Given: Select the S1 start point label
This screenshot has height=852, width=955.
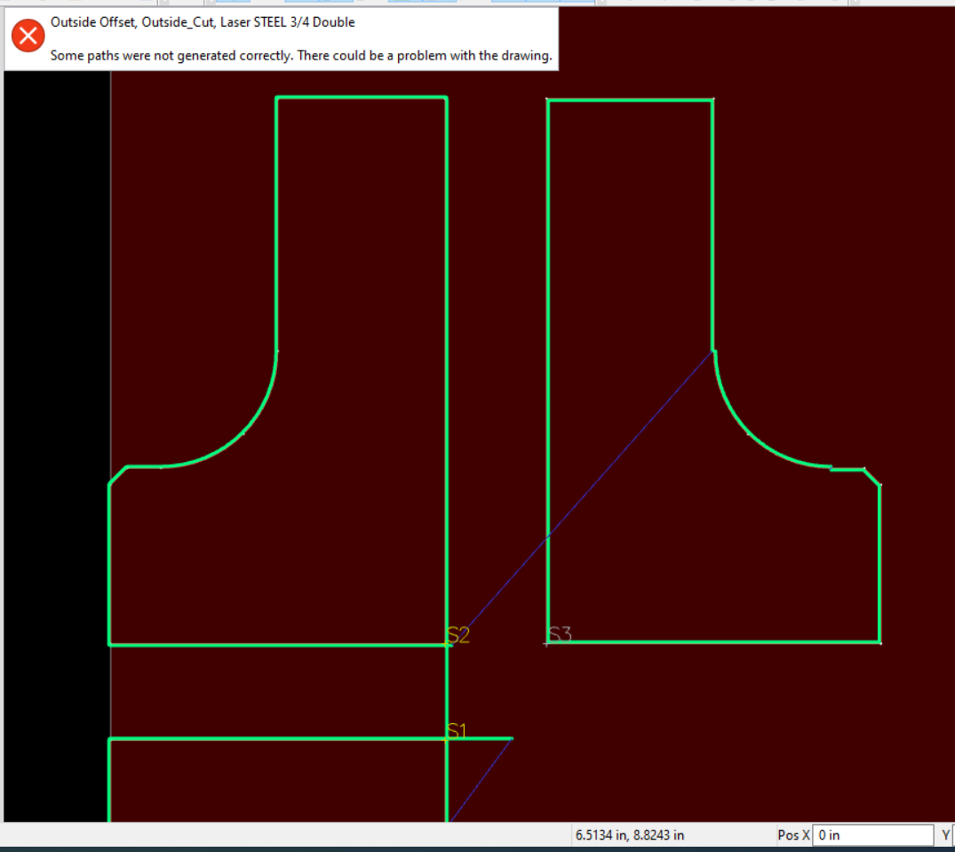Looking at the screenshot, I should click(x=457, y=730).
